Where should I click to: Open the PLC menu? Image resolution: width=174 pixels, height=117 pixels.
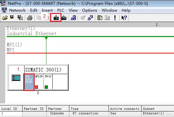tap(61, 10)
